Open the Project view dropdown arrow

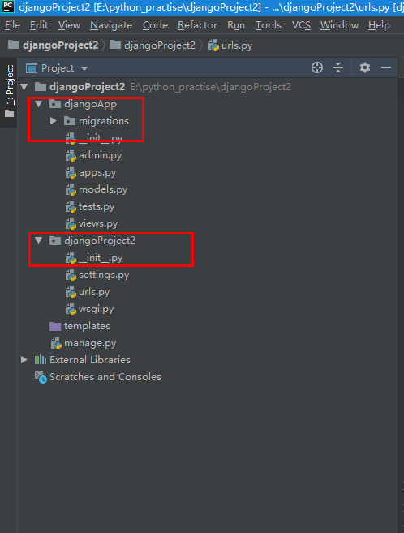(x=84, y=68)
